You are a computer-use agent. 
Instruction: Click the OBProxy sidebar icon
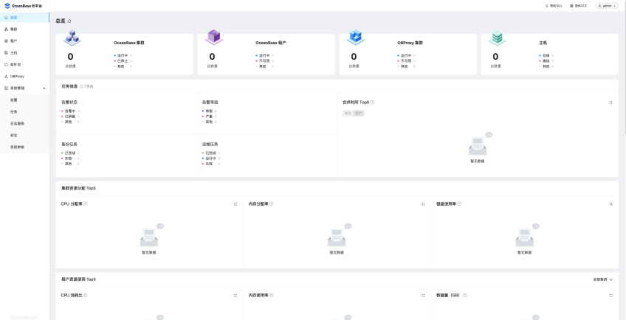point(6,76)
